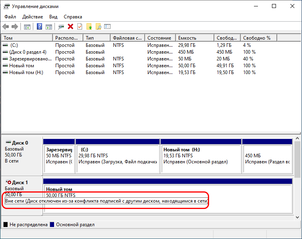
Task: Open the Файл menu
Action: (10, 17)
